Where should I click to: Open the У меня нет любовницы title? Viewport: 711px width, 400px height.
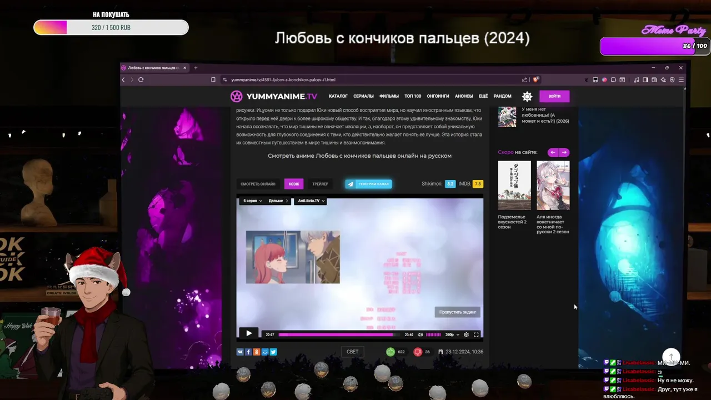(x=545, y=115)
